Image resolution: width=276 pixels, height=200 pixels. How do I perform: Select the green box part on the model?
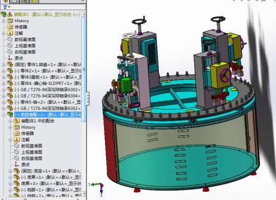tap(127, 85)
